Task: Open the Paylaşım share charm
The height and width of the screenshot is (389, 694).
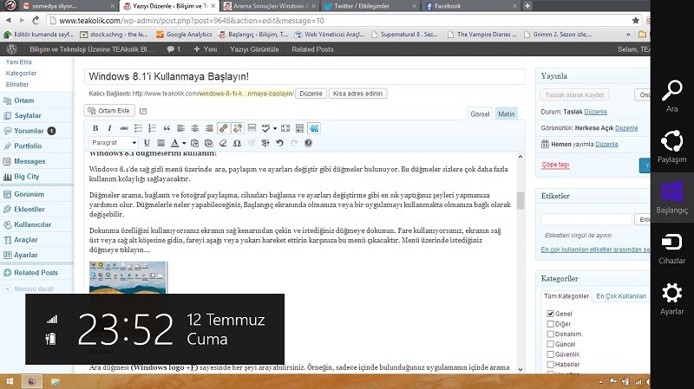Action: coord(671,146)
